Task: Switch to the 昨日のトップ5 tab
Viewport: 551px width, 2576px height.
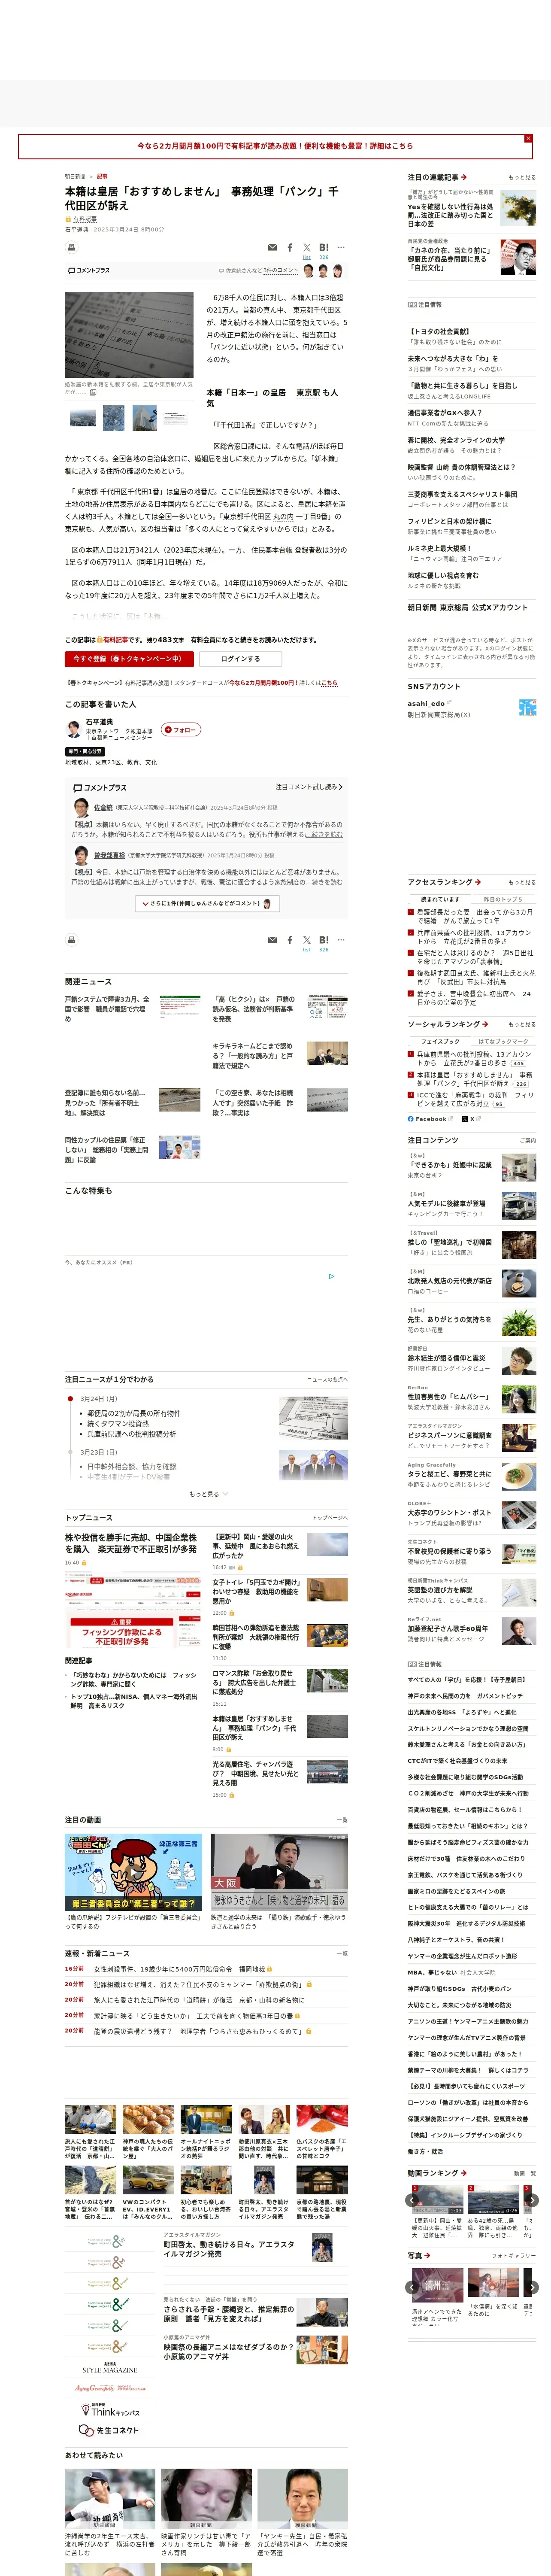Action: tap(503, 899)
